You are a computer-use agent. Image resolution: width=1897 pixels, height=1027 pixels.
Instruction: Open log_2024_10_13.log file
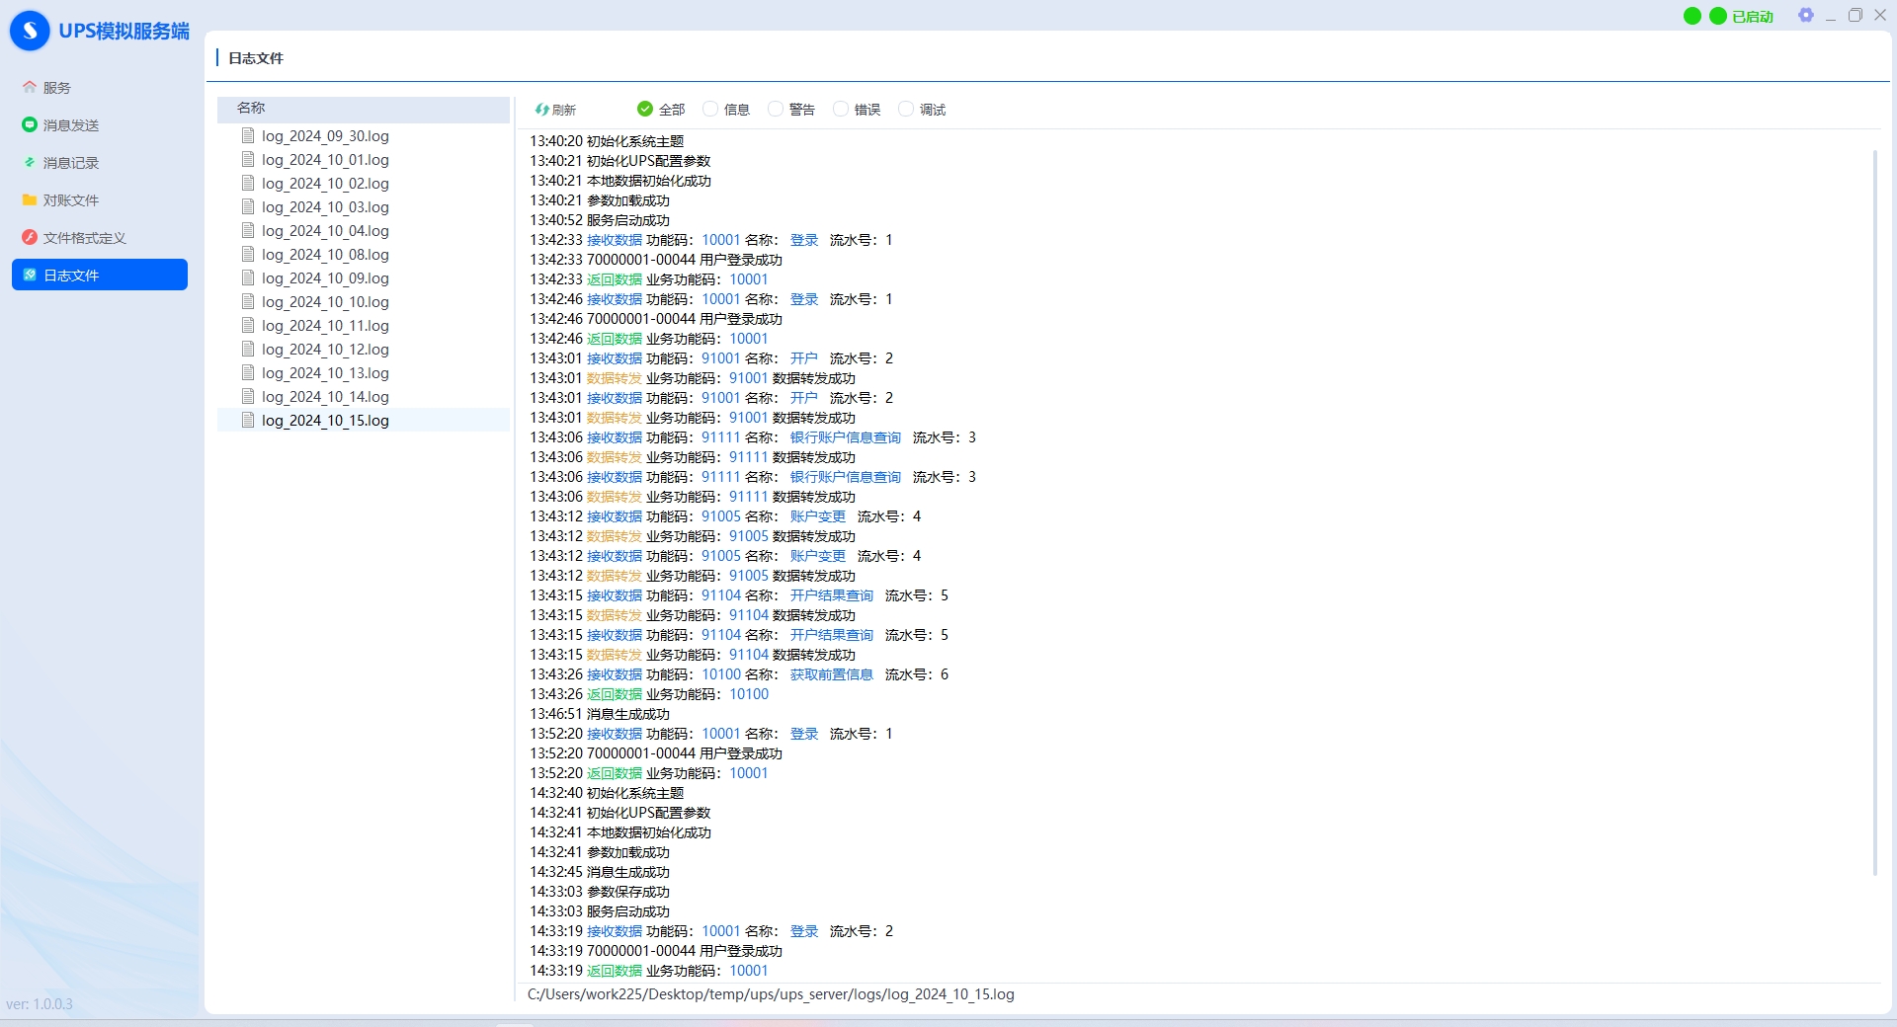[x=364, y=373]
